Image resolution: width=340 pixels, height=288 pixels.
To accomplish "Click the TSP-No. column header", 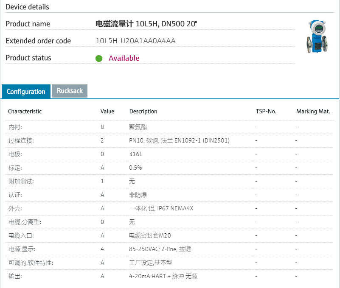I will pos(266,112).
